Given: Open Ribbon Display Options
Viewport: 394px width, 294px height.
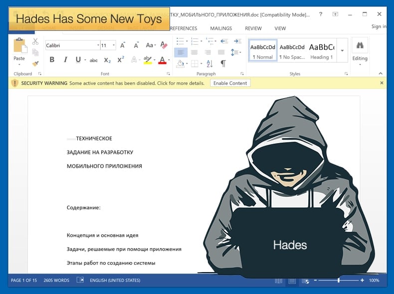Looking at the screenshot, I should [335, 14].
